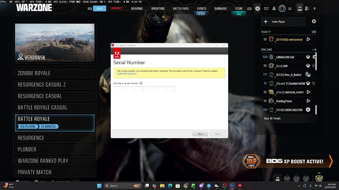Open the Copilot taskbar icon
The image size is (339, 190).
(154, 186)
